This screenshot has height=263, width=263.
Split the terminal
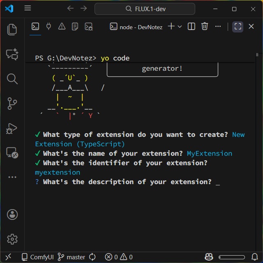(x=191, y=27)
